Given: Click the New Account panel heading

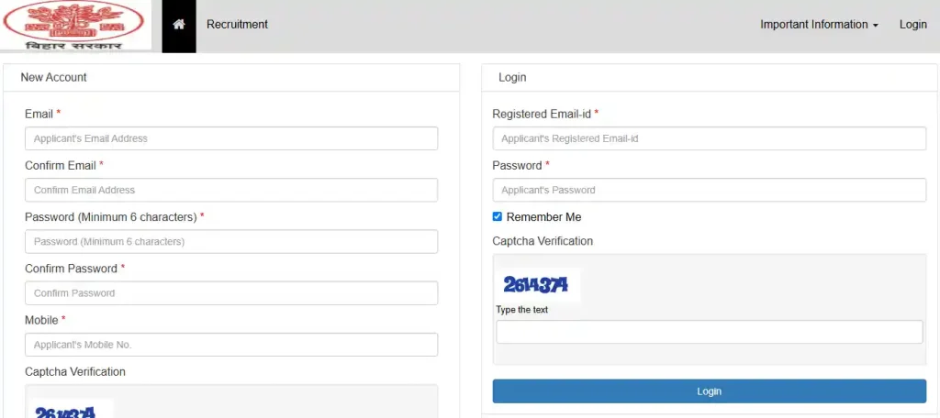Looking at the screenshot, I should (x=53, y=77).
